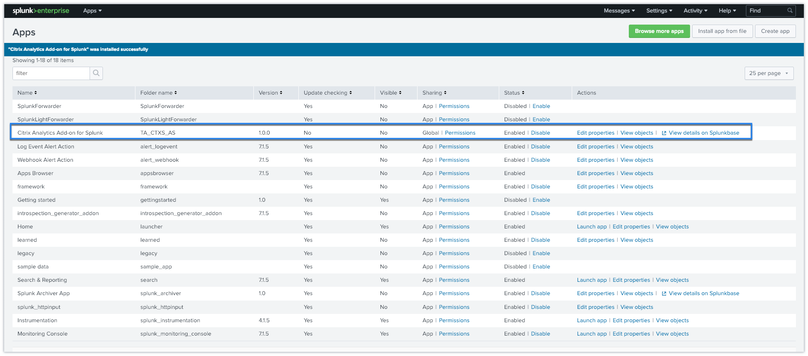Viewport: 808px width, 356px height.
Task: Click the Create app button
Action: (x=775, y=31)
